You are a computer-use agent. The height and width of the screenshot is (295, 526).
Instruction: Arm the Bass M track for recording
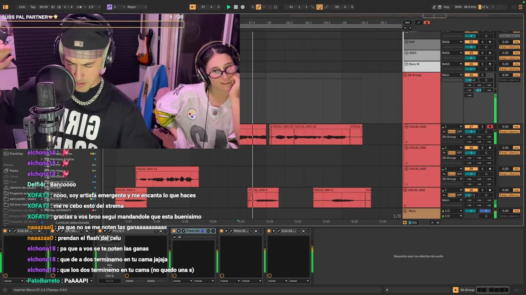pyautogui.click(x=489, y=64)
